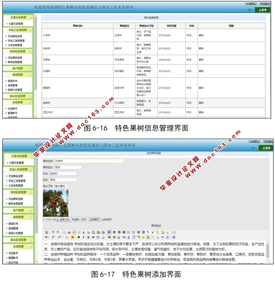Apply strikethrough with the ABC icon
275x290 pixels.
point(93,237)
